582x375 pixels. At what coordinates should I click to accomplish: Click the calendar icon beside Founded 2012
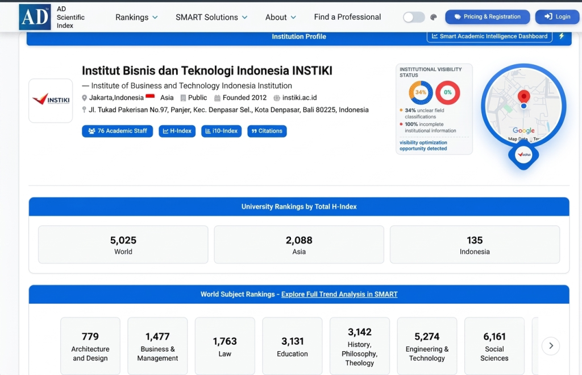point(217,98)
